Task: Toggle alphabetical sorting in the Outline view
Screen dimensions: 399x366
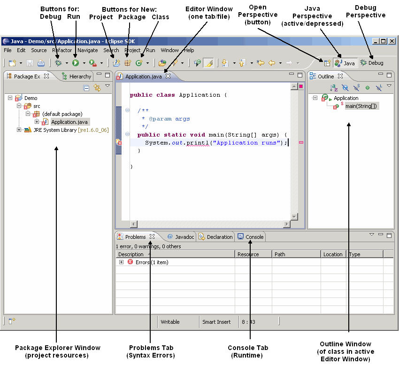Action: [334, 87]
